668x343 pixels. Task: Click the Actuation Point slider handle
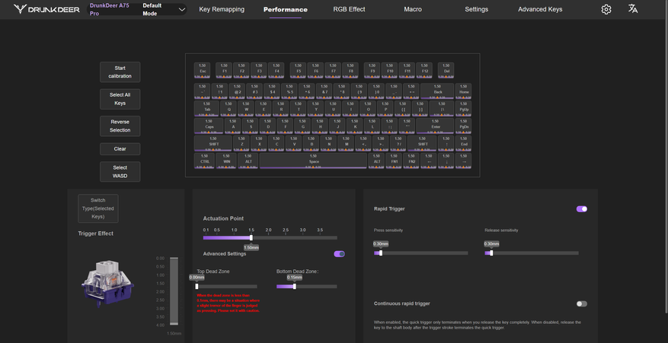pyautogui.click(x=251, y=238)
